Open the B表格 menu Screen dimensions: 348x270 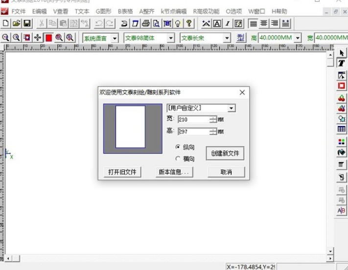(x=125, y=11)
